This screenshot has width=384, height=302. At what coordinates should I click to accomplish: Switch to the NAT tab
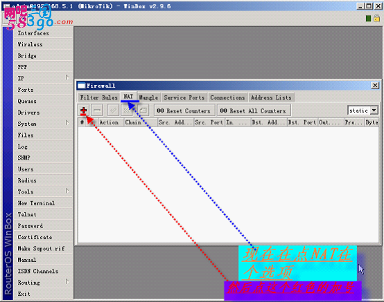[x=128, y=97]
